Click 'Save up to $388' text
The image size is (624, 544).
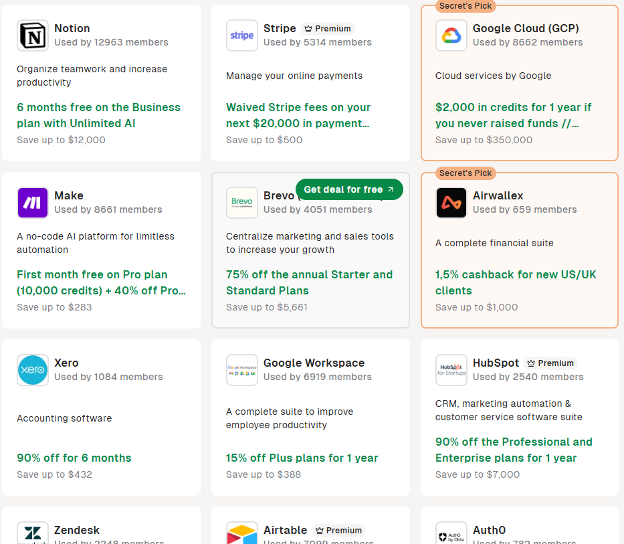[x=264, y=474]
